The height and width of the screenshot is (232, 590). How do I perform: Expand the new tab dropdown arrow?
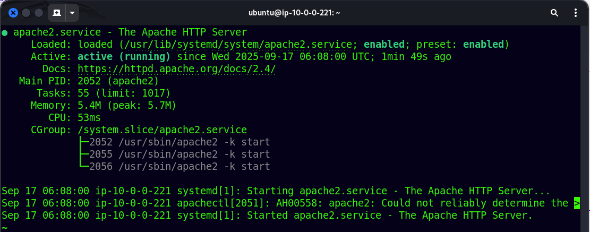[72, 13]
